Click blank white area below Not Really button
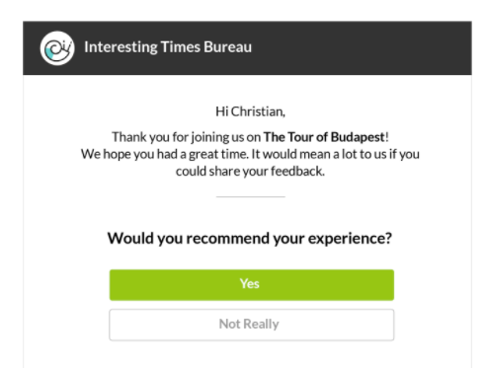 point(252,355)
